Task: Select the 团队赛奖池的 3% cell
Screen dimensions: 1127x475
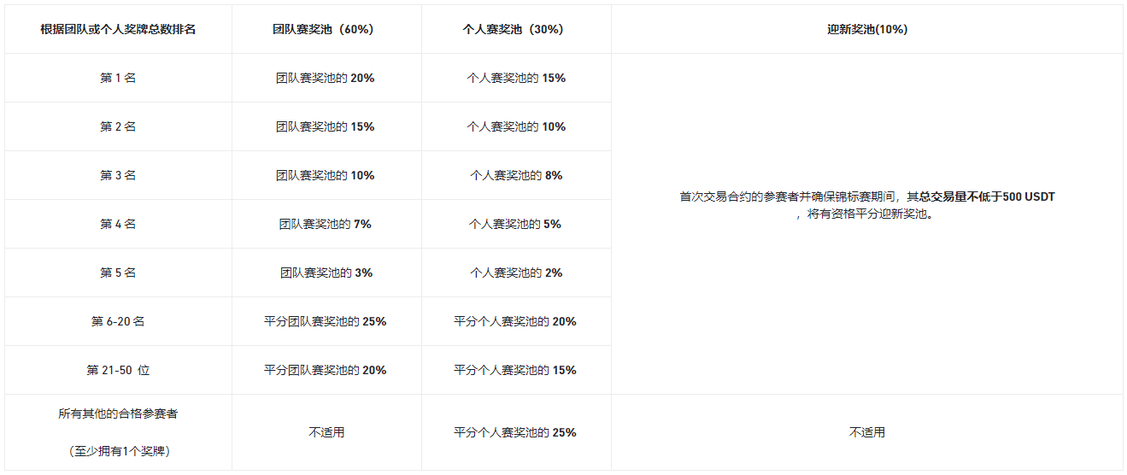Action: coord(326,273)
